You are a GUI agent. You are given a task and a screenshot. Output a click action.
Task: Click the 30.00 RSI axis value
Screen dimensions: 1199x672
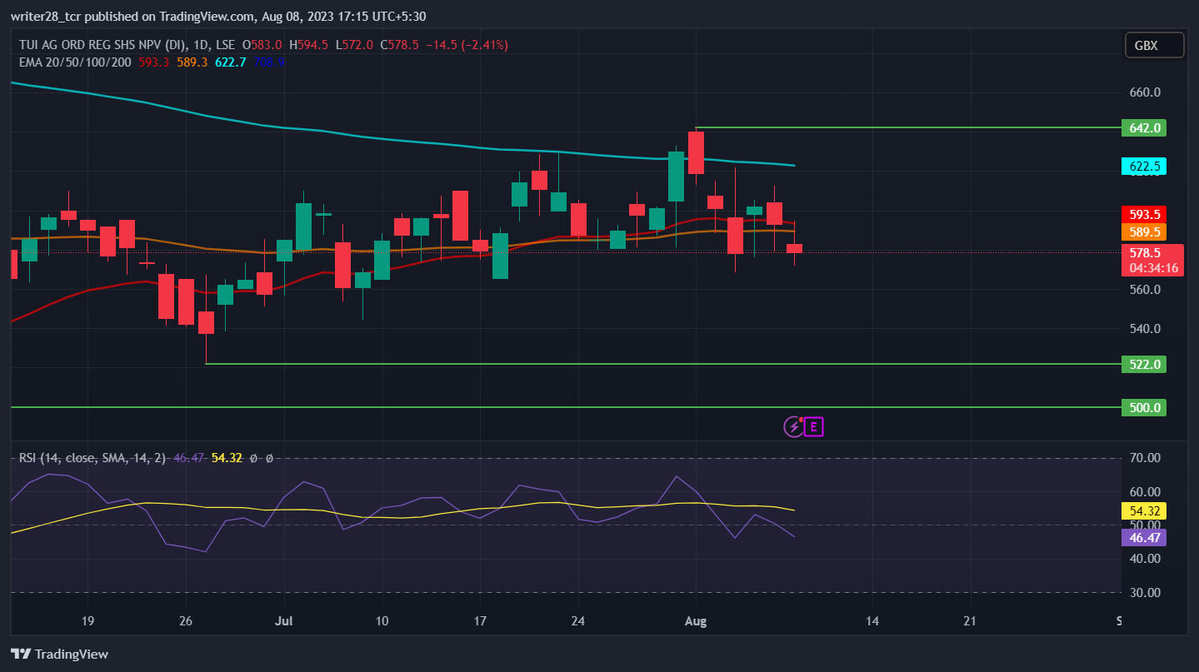(1146, 593)
